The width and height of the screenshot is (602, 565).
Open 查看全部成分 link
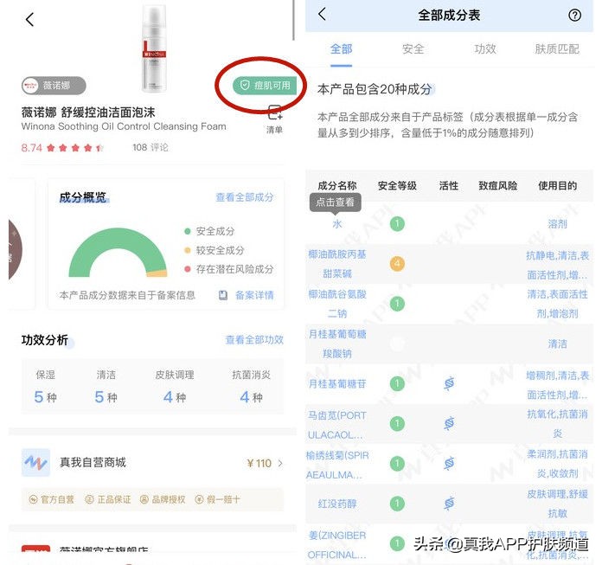coord(245,197)
